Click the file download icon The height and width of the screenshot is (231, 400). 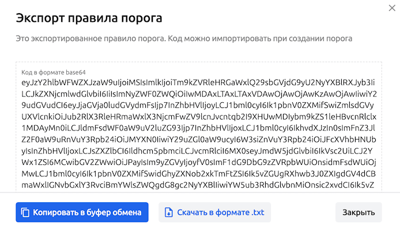[169, 213]
